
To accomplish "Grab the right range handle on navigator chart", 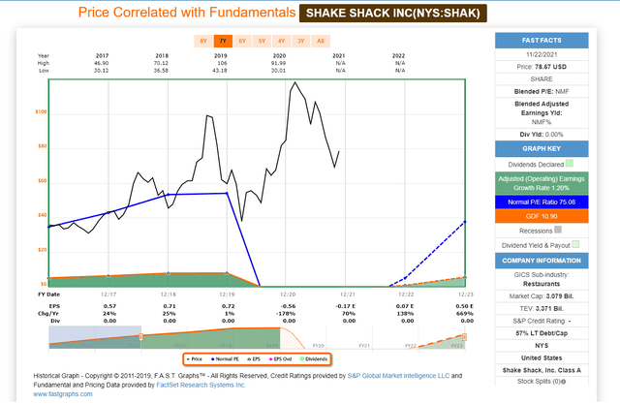I will click(465, 337).
